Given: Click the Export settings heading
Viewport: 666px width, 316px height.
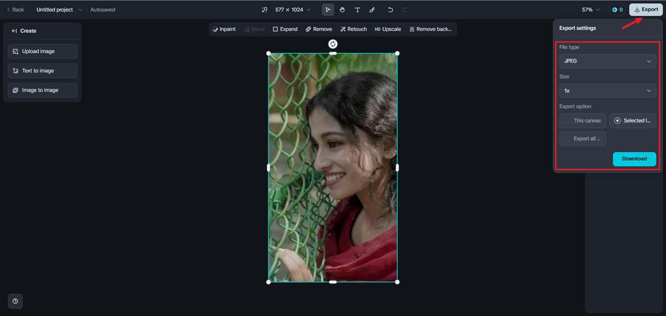Looking at the screenshot, I should coord(578,28).
